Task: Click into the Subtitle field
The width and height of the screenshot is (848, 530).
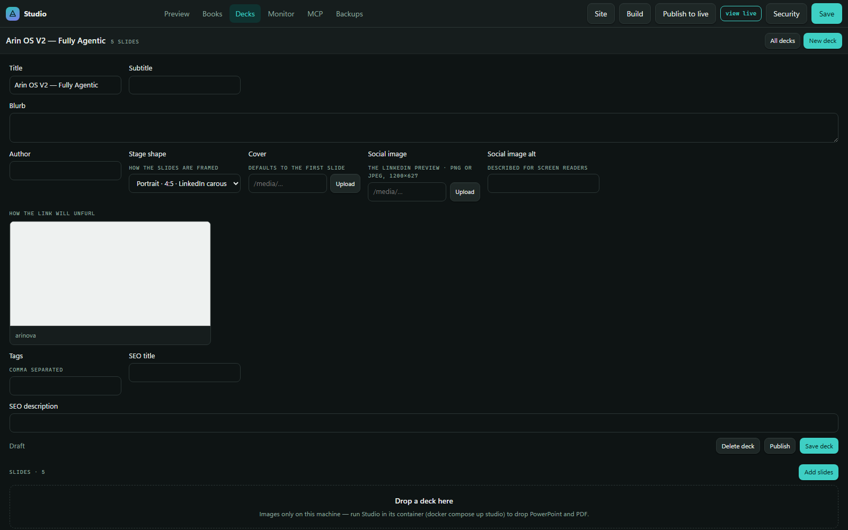Action: [184, 85]
